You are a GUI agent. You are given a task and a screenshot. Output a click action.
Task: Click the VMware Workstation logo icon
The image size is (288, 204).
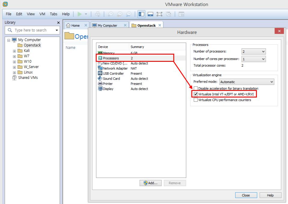coord(5,4)
